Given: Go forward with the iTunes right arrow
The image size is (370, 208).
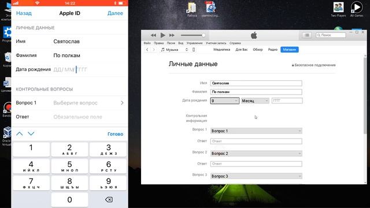Looking at the screenshot, I should 154,50.
